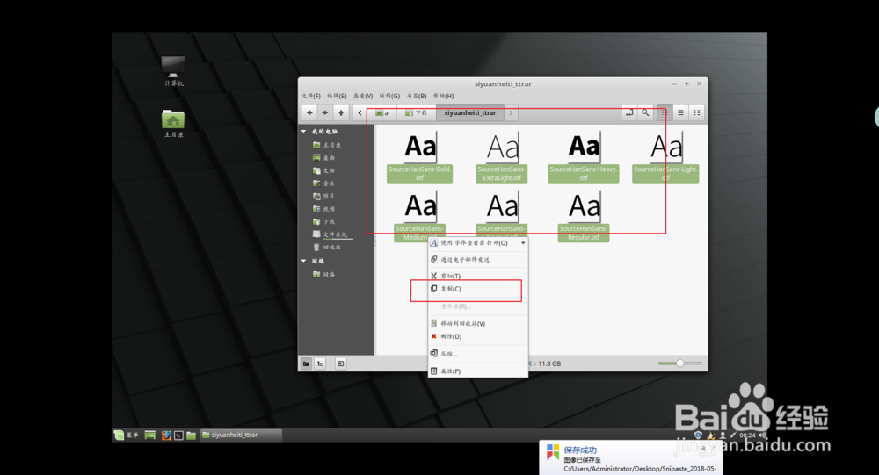This screenshot has height=475, width=879.
Task: Choose 剪切(T) in context menu
Action: point(478,277)
